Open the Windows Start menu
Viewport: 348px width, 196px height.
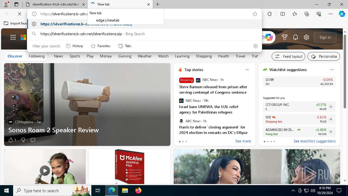pyautogui.click(x=7, y=191)
